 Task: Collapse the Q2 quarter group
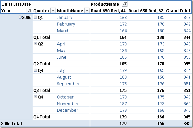(35, 44)
